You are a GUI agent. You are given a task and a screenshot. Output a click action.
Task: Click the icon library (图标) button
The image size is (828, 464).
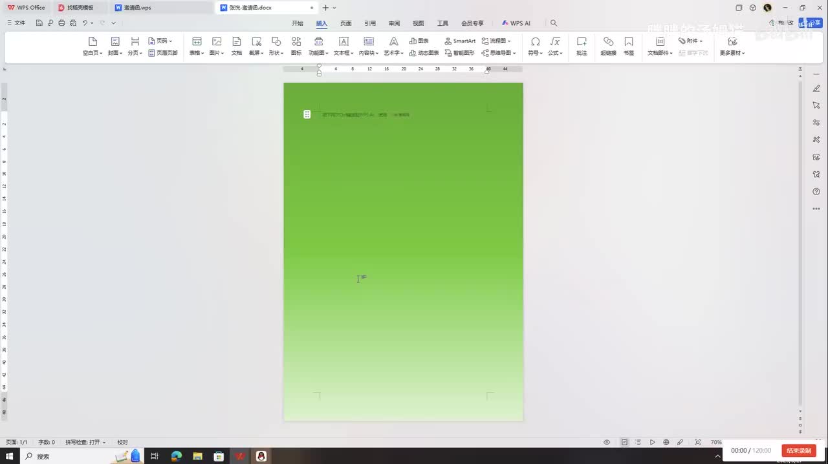296,47
